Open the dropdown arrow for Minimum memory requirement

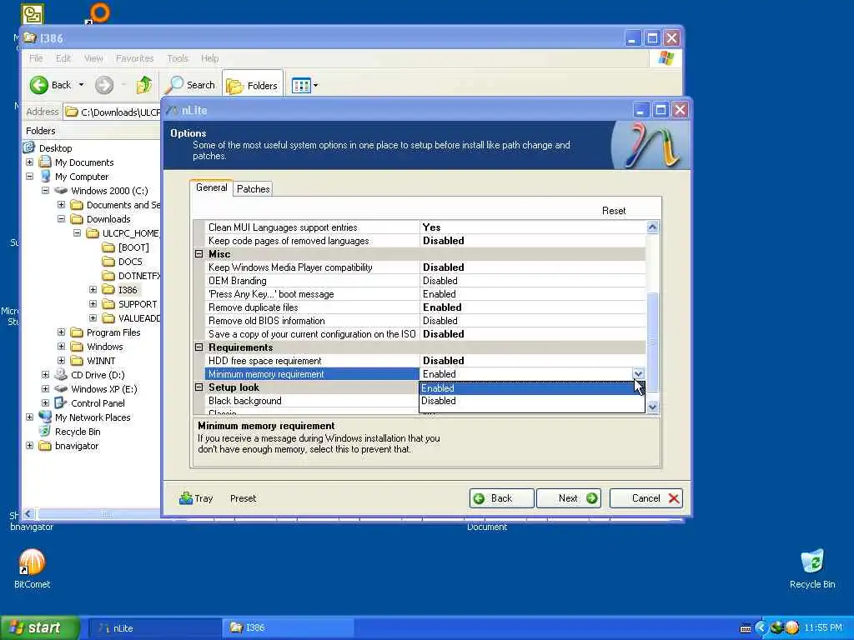[x=638, y=374]
